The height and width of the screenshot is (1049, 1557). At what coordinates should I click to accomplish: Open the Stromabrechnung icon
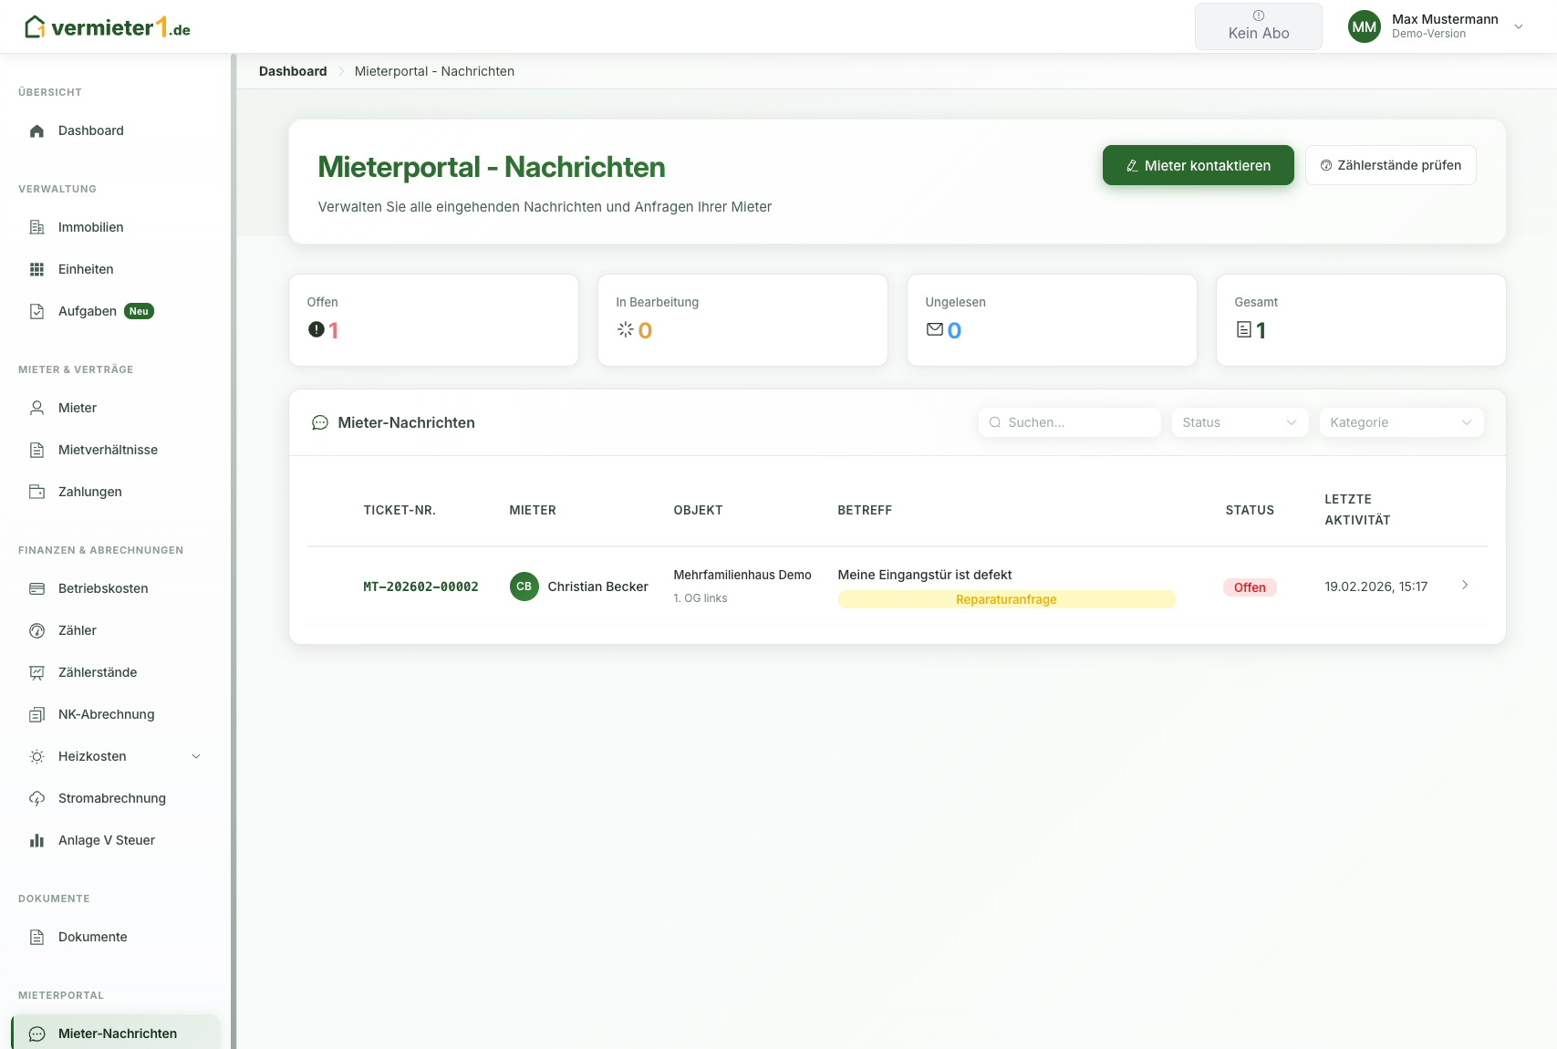coord(37,798)
